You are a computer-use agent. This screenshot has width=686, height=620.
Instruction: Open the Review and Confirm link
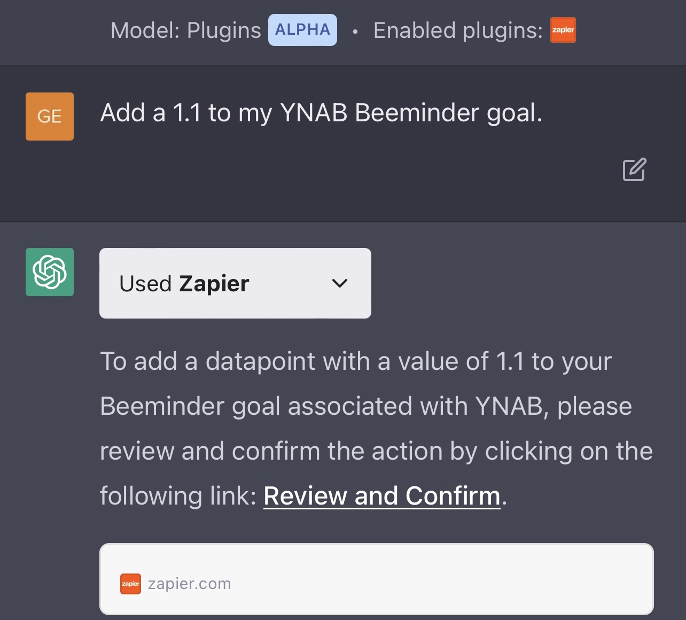pyautogui.click(x=382, y=496)
